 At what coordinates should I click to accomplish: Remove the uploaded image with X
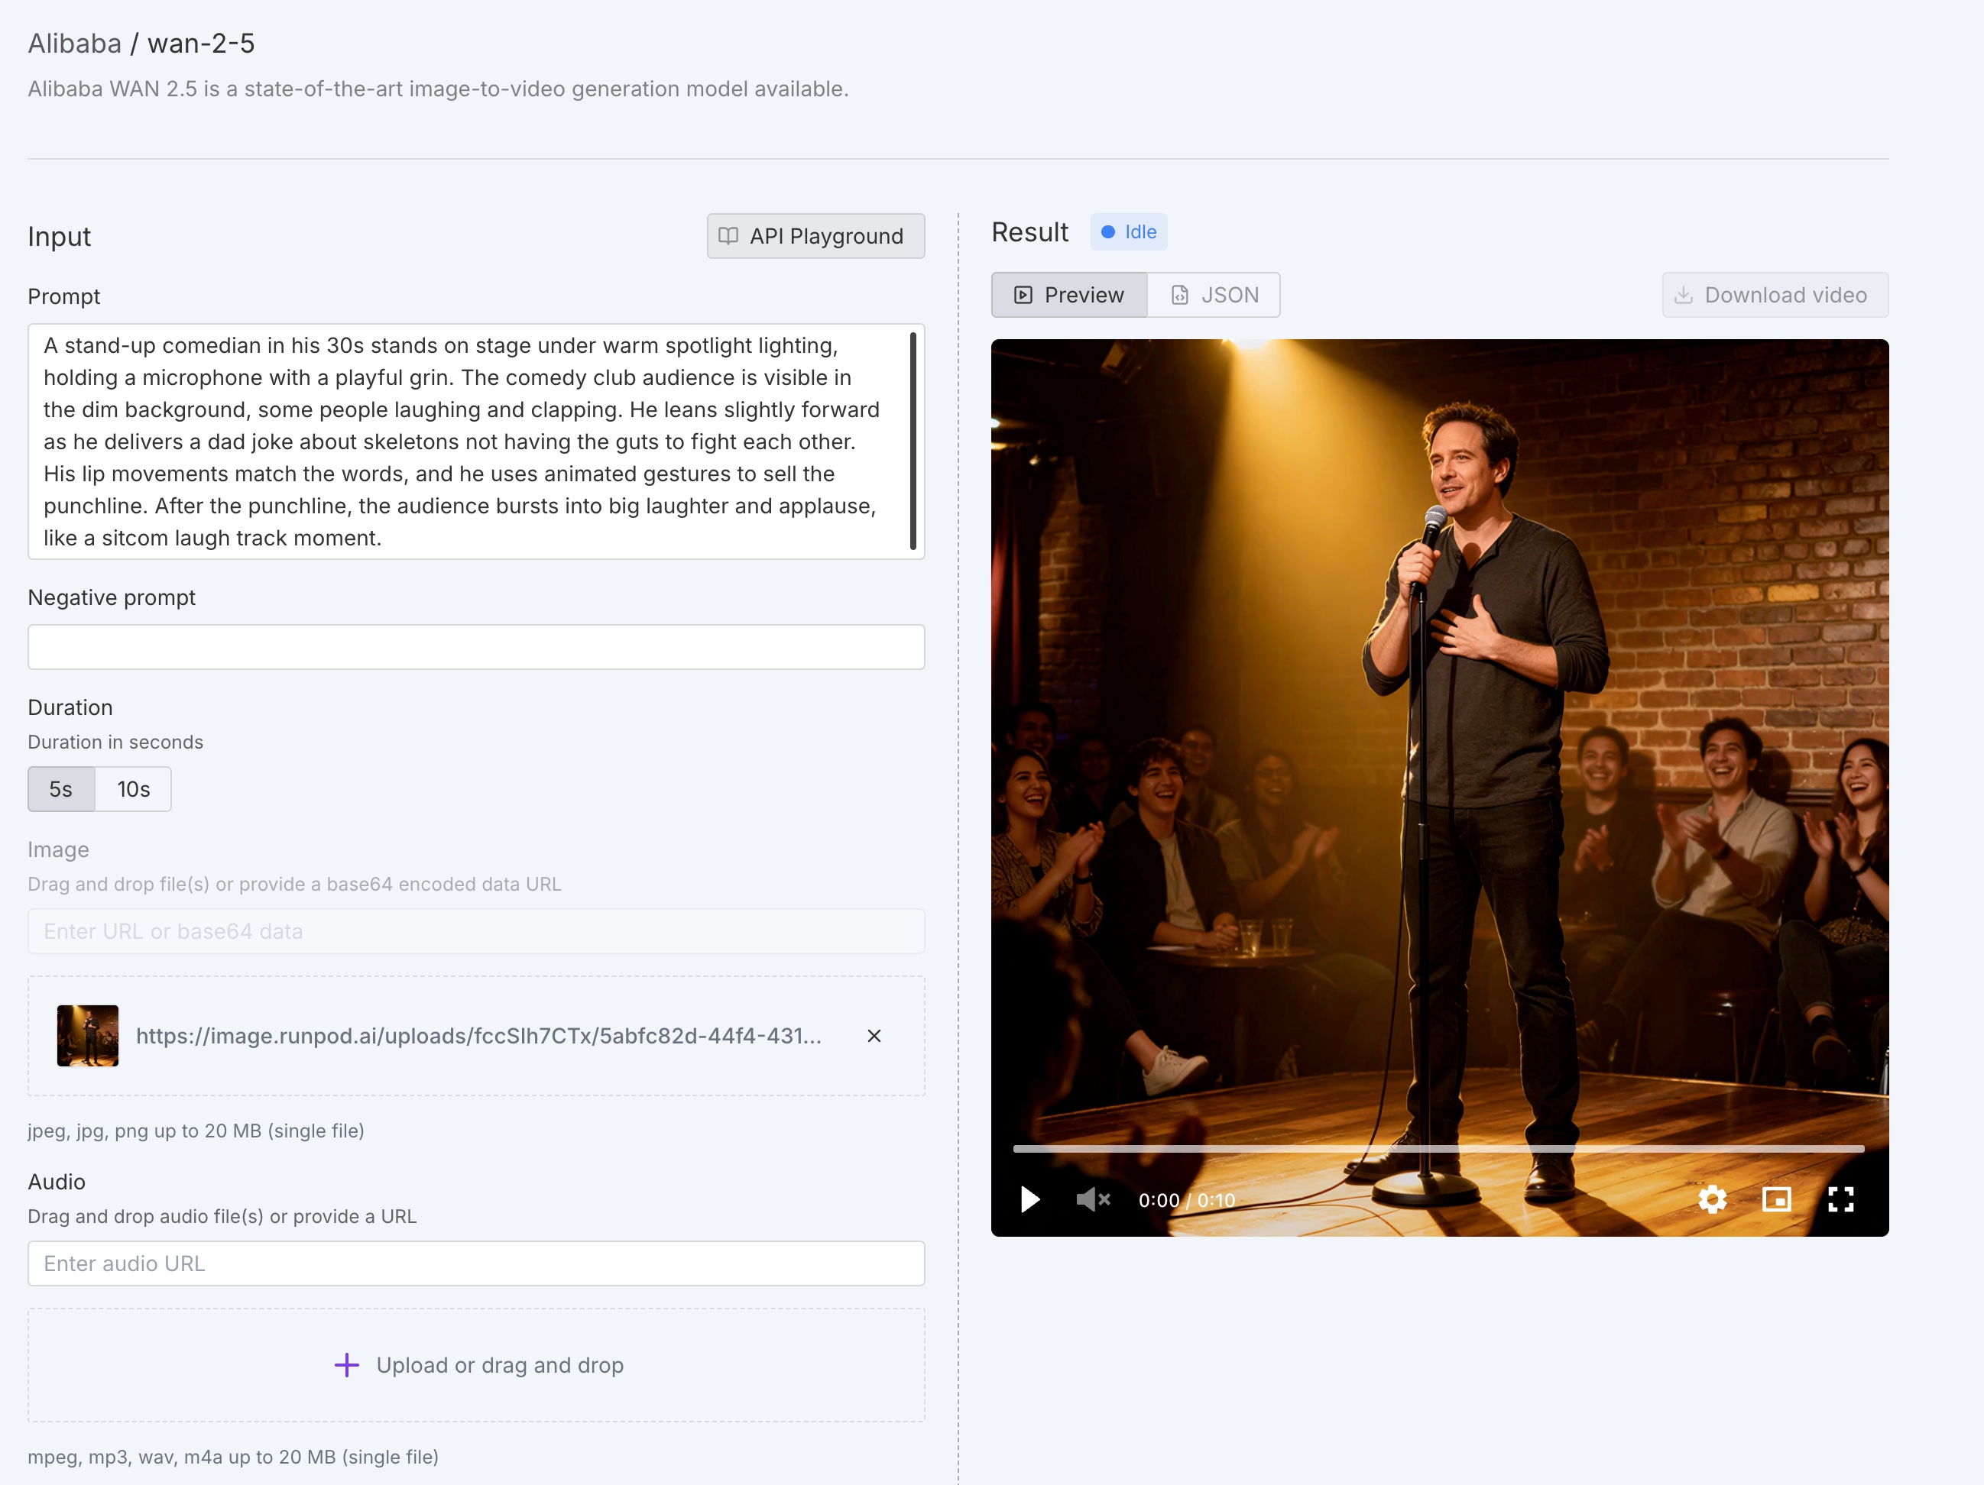[874, 1036]
